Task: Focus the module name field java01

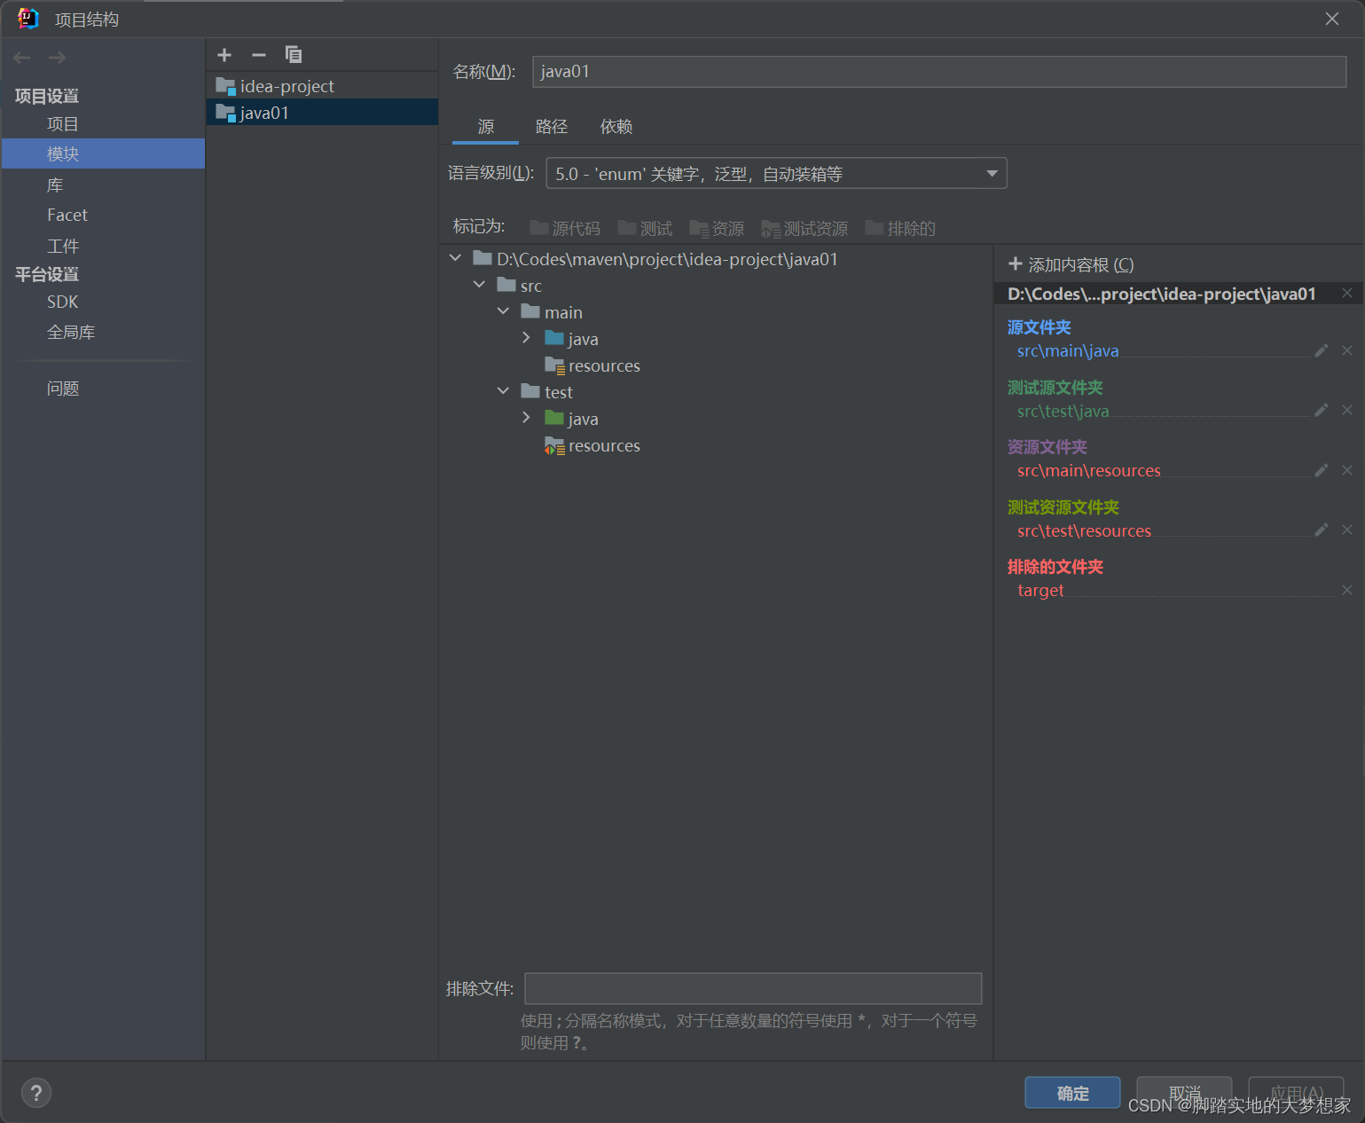Action: [939, 72]
